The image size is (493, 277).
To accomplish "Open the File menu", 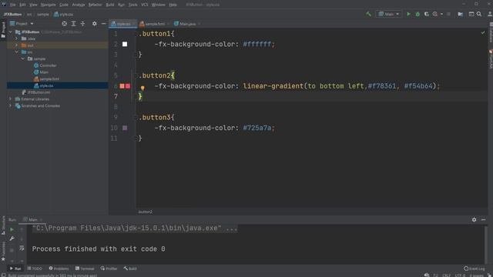I will pos(12,5).
